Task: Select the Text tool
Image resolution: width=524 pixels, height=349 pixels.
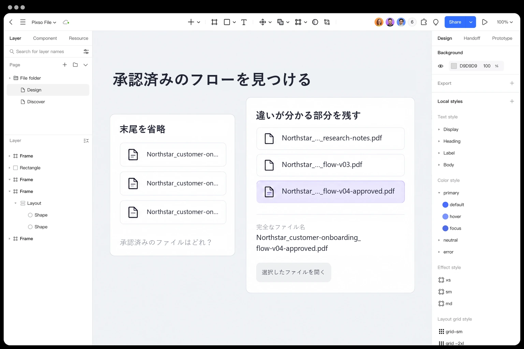Action: point(244,22)
